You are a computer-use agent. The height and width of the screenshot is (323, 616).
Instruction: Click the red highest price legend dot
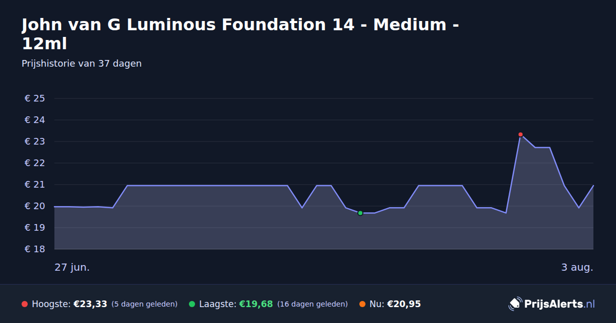pos(25,304)
